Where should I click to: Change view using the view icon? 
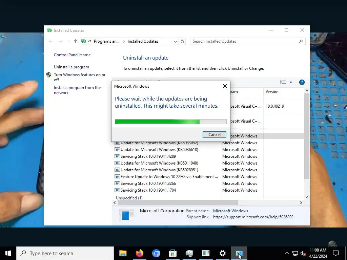click(283, 82)
